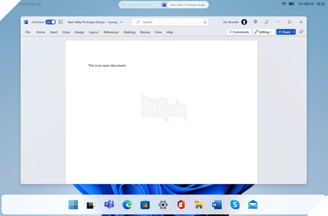Switch to the Home tab
This screenshot has height=216, width=328.
[x=41, y=32]
